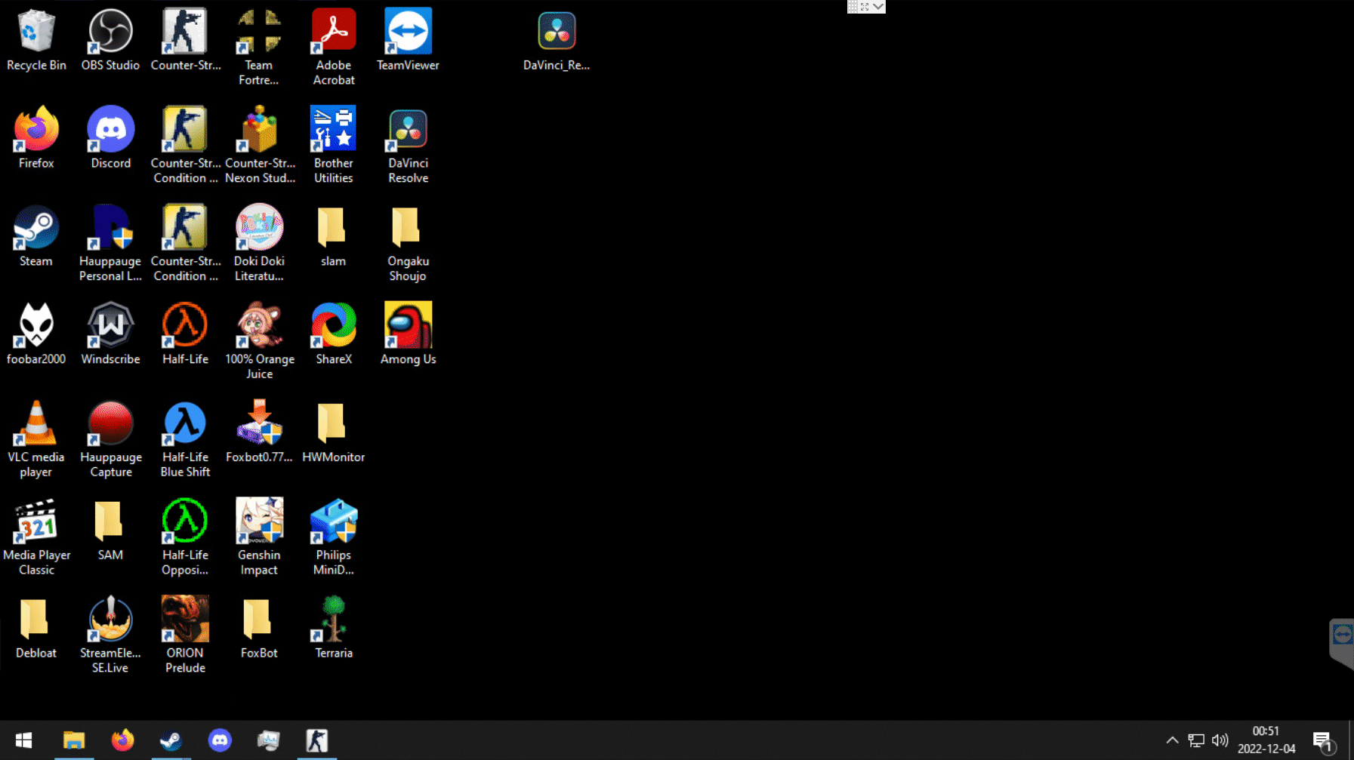Open the notification center
The width and height of the screenshot is (1354, 760).
[1323, 742]
